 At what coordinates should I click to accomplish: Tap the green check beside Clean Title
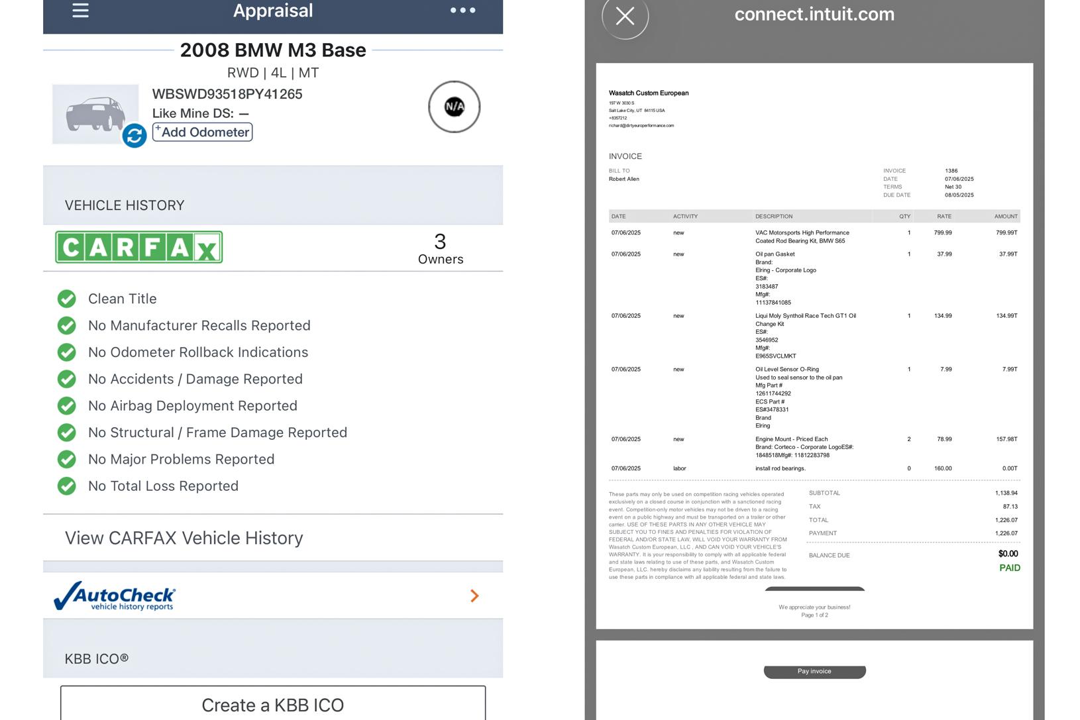pyautogui.click(x=66, y=299)
